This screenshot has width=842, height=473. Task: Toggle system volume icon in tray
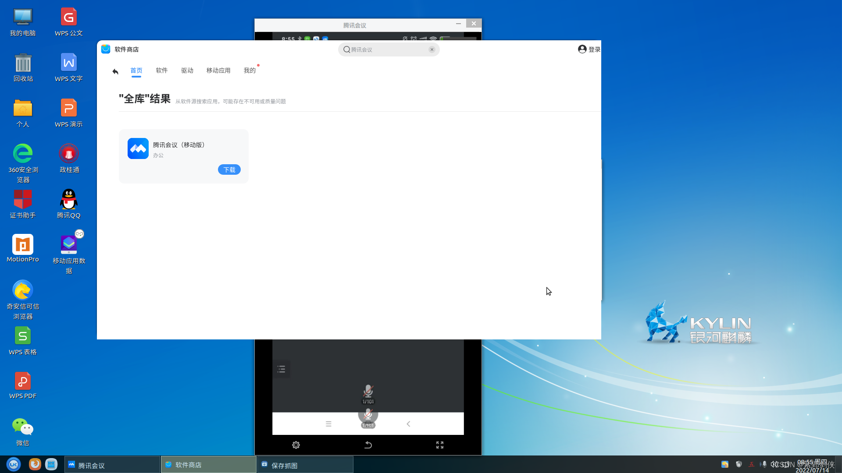pos(774,464)
